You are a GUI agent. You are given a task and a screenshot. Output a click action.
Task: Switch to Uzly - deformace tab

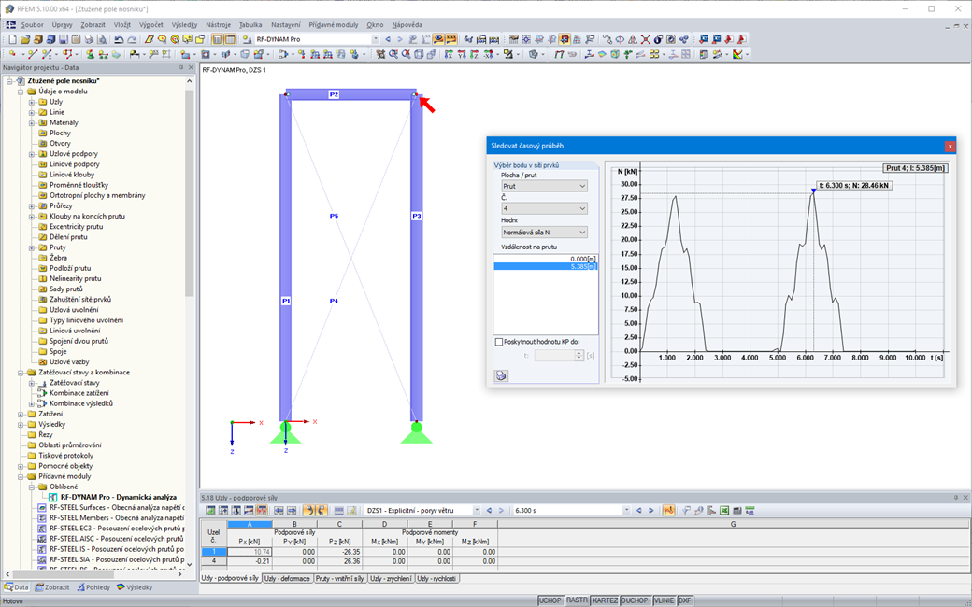tap(287, 578)
